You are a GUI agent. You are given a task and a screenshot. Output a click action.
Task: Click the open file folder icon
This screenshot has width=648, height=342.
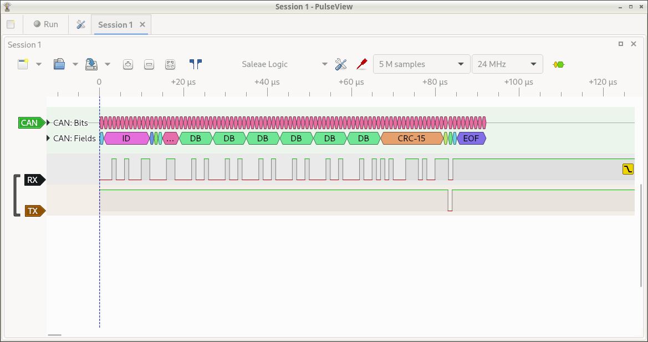pyautogui.click(x=59, y=64)
